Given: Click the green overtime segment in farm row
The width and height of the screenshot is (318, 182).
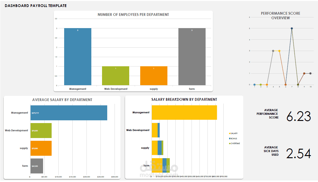Looking at the screenshot, I should point(168,164).
